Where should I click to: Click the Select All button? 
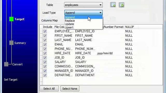click(x=49, y=89)
